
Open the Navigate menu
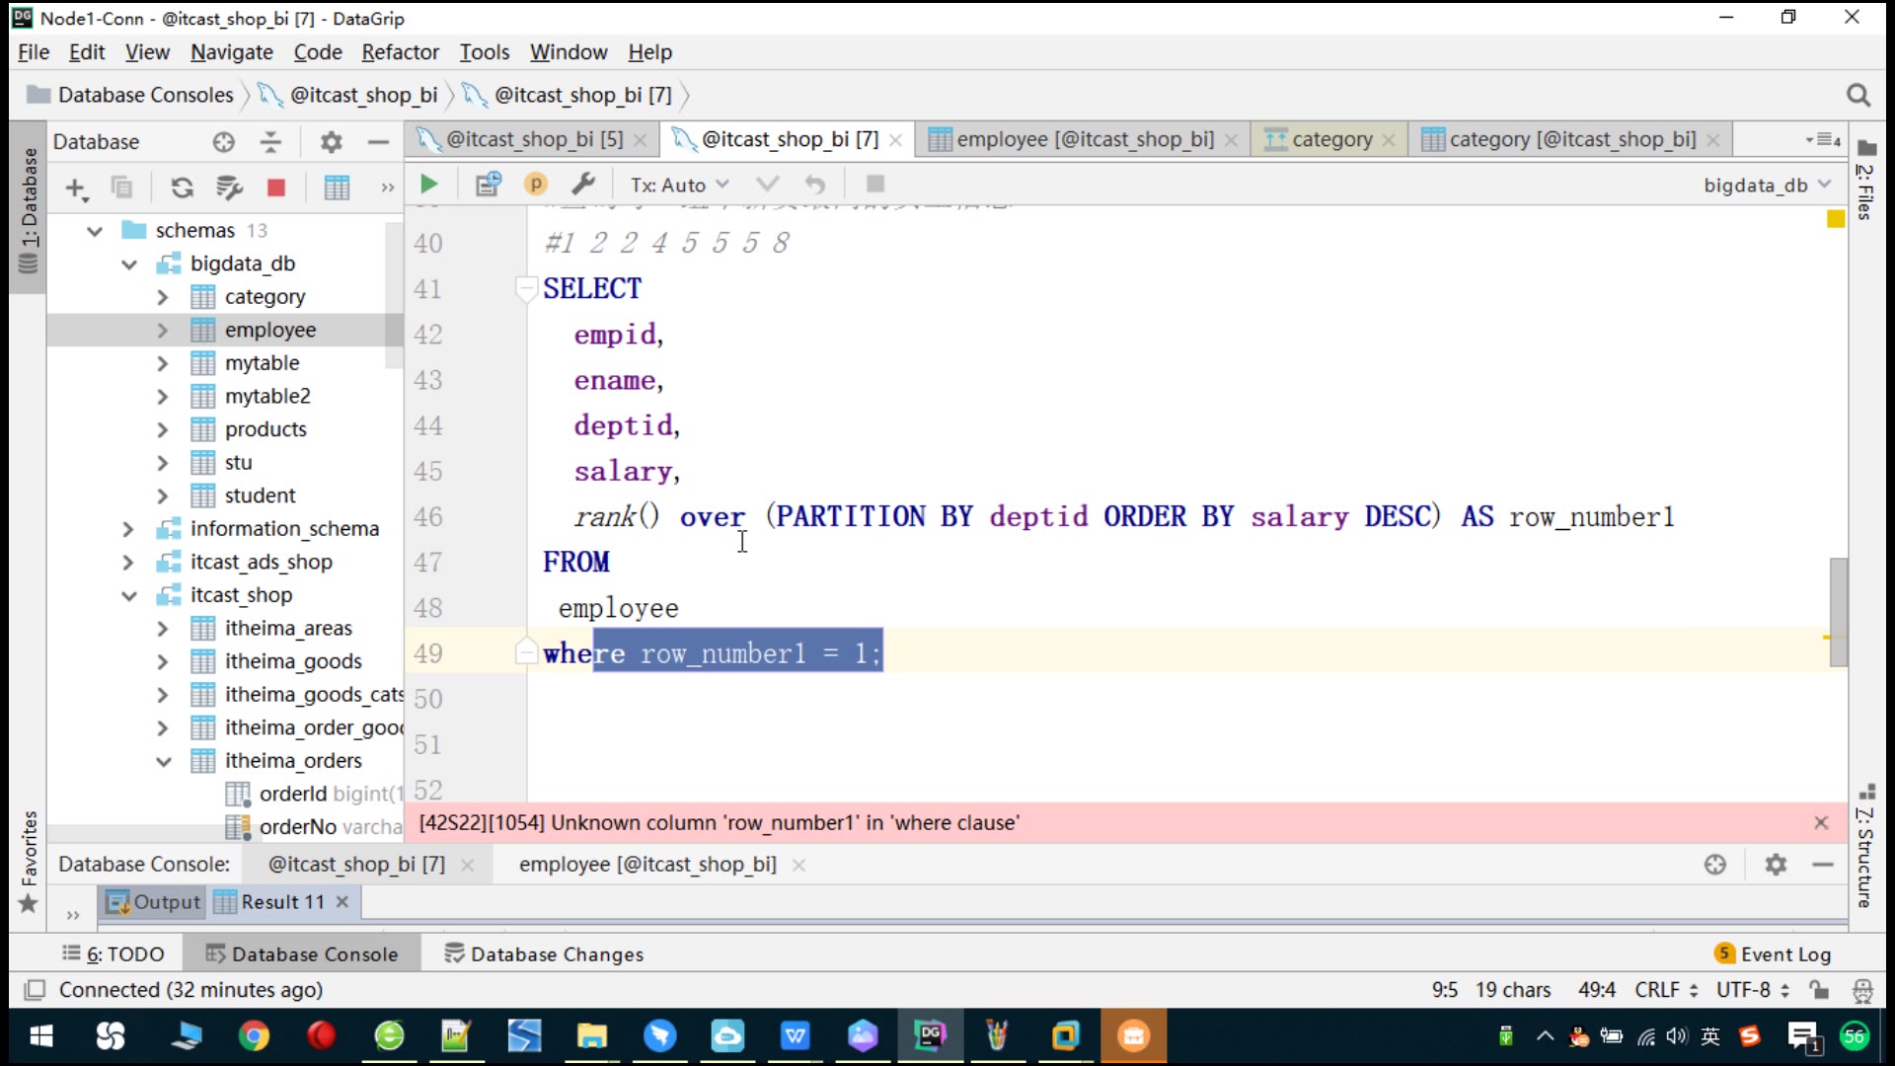click(x=231, y=52)
